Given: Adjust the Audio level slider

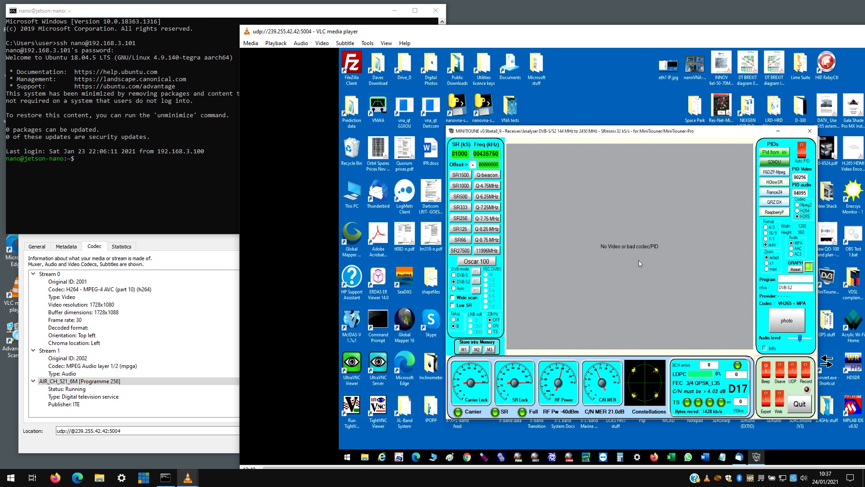Looking at the screenshot, I should click(799, 338).
